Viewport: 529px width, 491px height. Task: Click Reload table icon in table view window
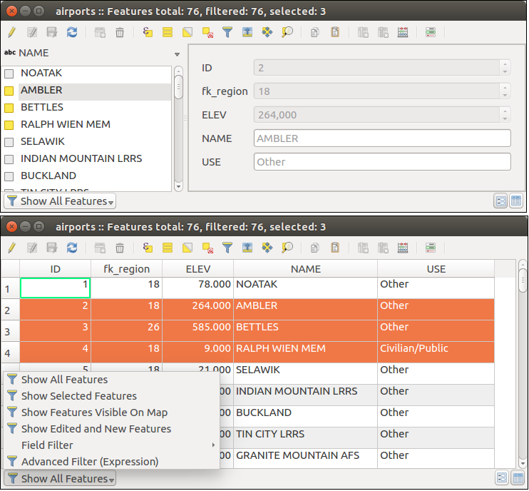click(x=72, y=248)
